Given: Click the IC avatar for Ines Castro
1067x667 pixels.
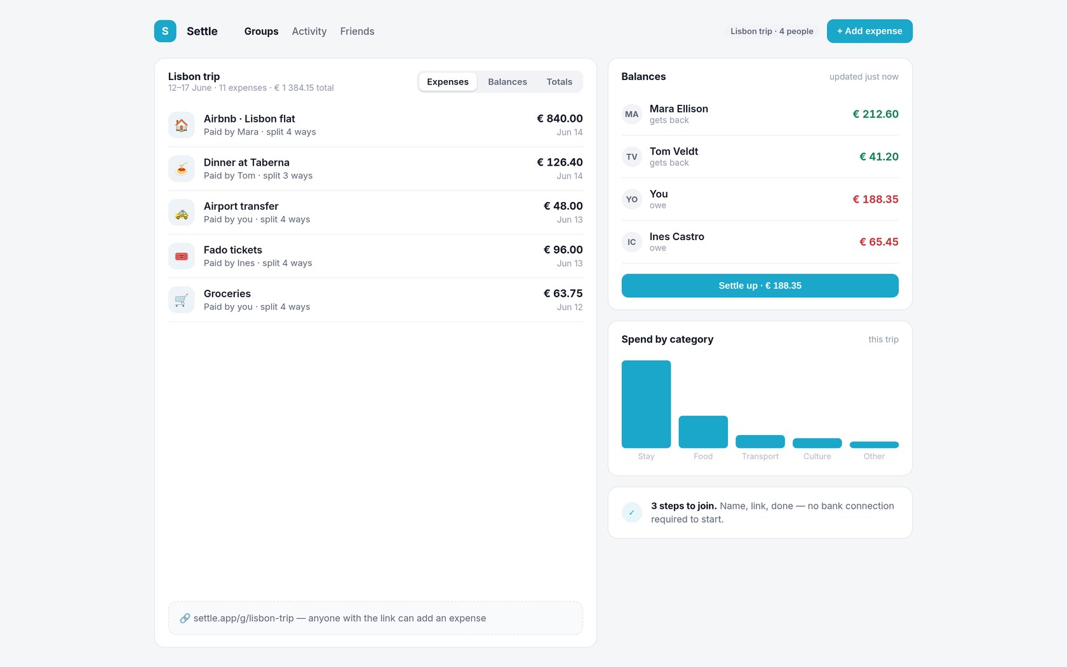Looking at the screenshot, I should pyautogui.click(x=632, y=242).
